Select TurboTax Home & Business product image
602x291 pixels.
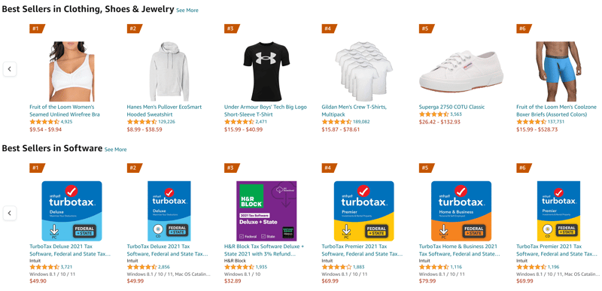(461, 211)
